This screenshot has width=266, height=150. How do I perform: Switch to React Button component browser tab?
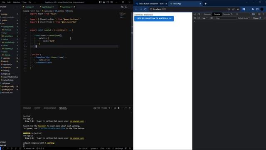point(151,4)
